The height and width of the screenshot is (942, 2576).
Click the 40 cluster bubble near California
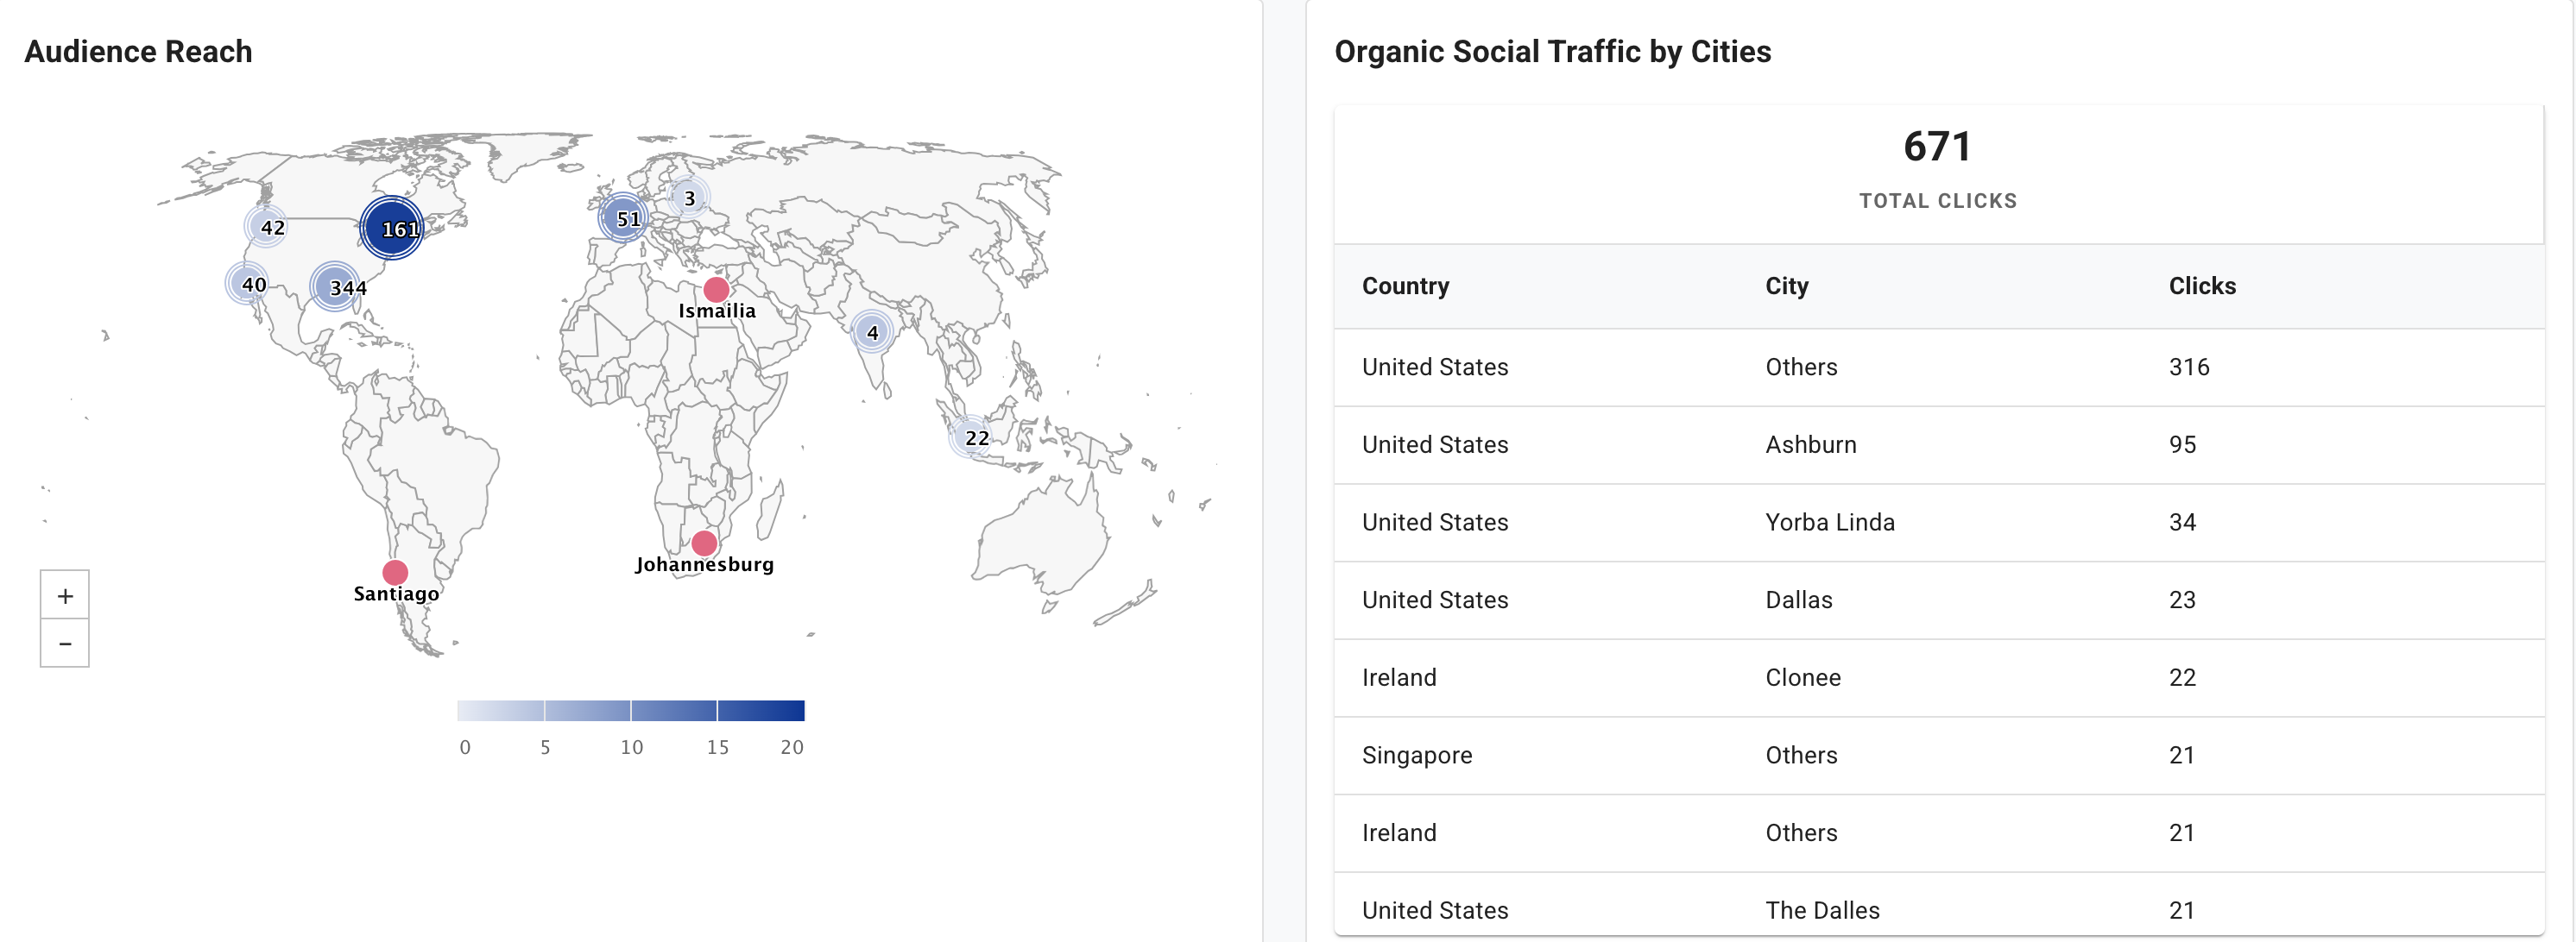pos(248,284)
